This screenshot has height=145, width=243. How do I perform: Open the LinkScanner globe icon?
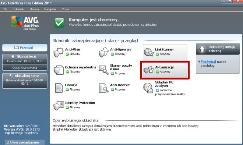point(149,52)
